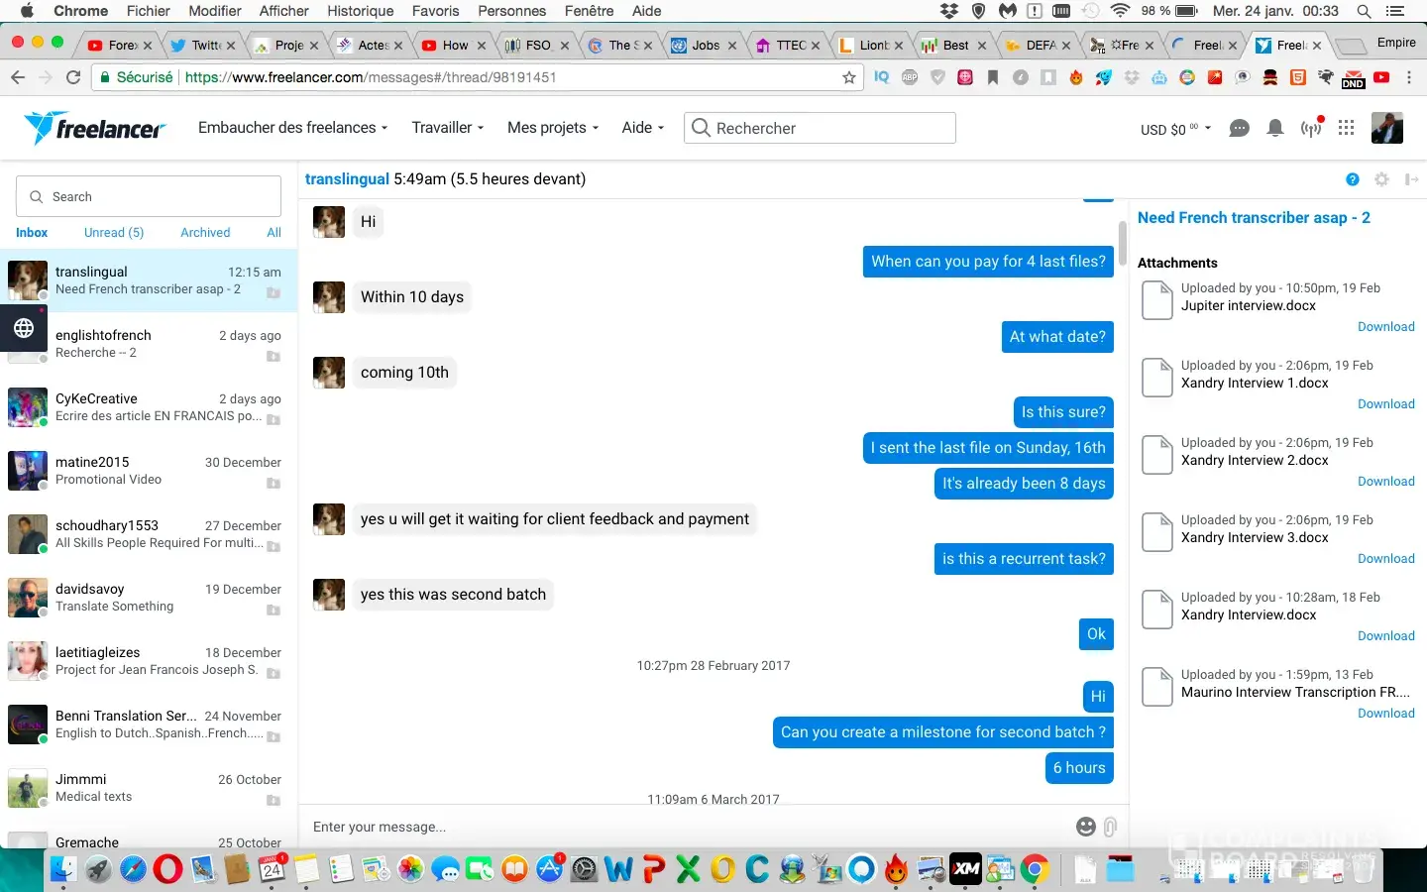
Task: Click the archive icon on translingual thread
Action: coord(274,292)
